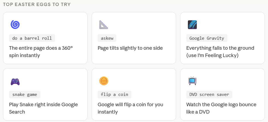The height and width of the screenshot is (122, 268).
Task: Select the "DVD screen saver" code chip
Action: tap(209, 95)
